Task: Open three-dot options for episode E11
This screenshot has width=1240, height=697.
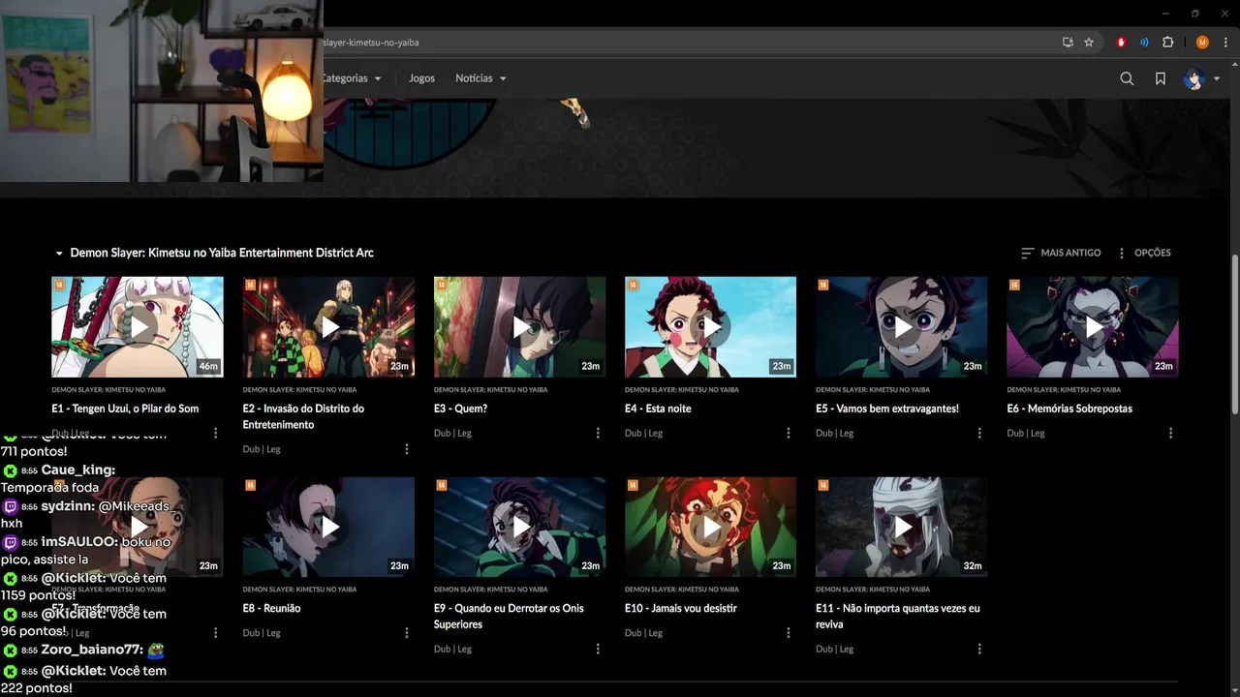Action: point(979,649)
